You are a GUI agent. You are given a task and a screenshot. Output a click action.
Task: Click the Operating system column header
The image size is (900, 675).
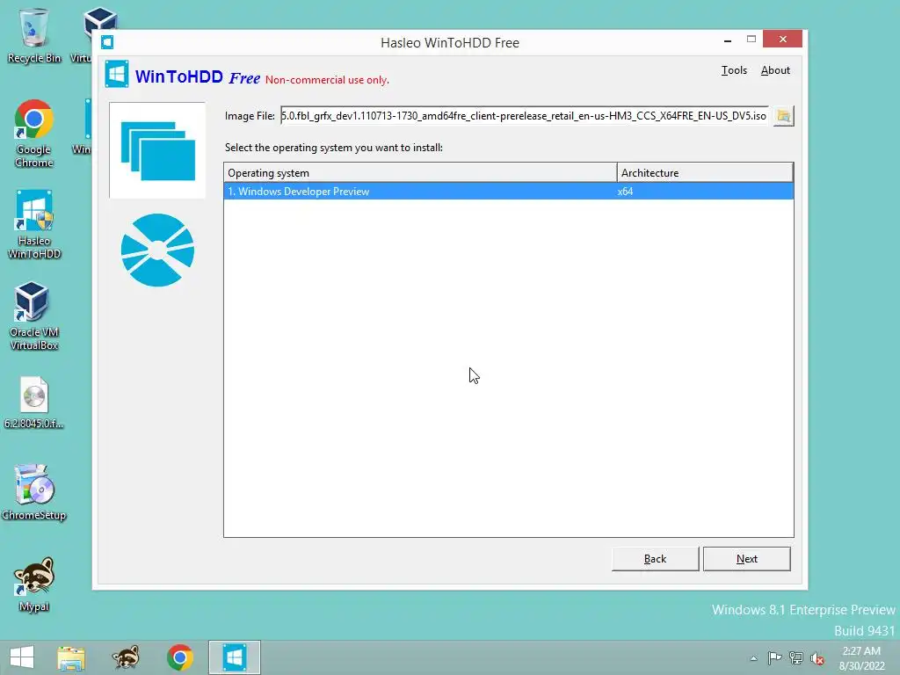point(420,173)
